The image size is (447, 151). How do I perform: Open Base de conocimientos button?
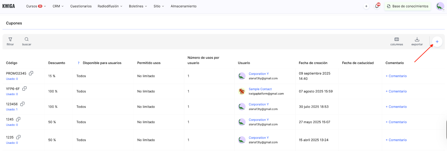click(x=408, y=6)
